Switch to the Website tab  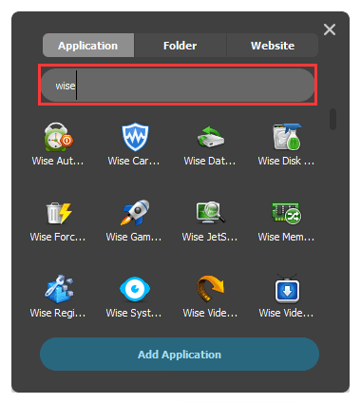pos(273,46)
